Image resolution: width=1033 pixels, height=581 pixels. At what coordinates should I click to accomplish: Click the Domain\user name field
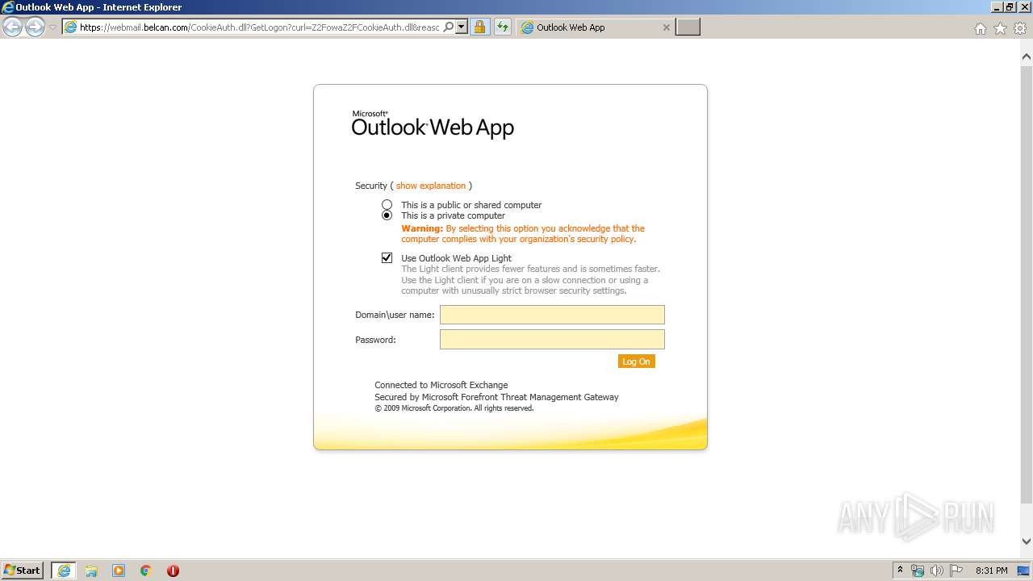pos(552,315)
